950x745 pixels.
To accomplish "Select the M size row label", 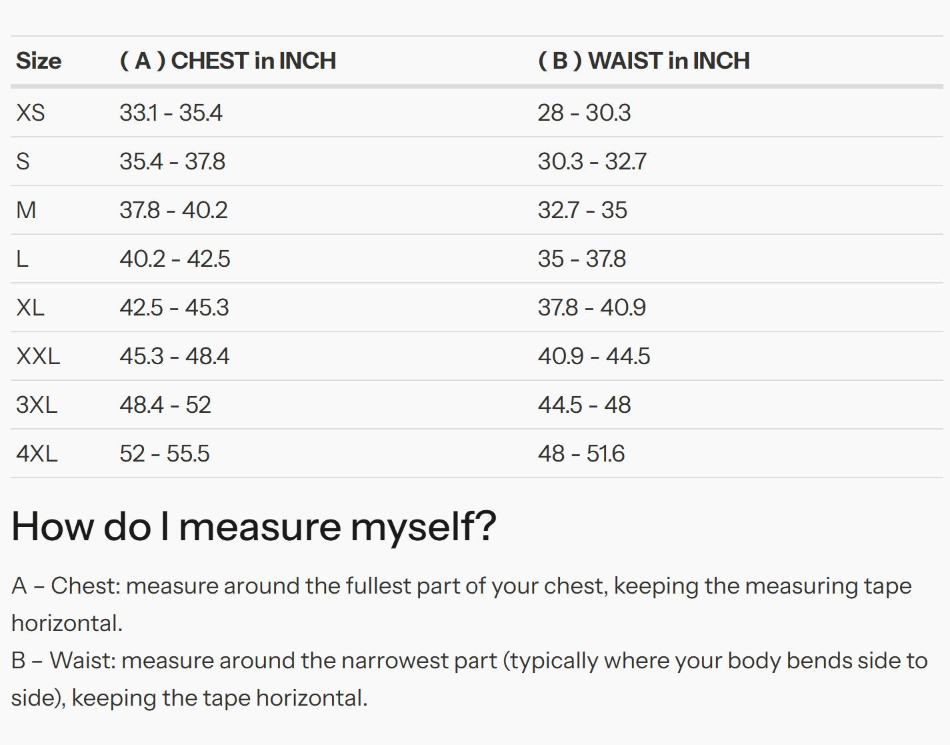I will [x=26, y=210].
